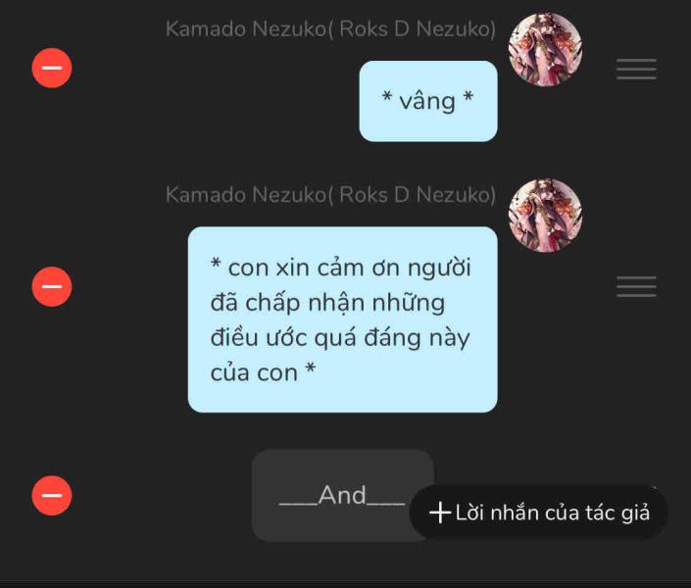
Task: Click "Roks D Nezuko)" in second name label
Action: click(418, 195)
